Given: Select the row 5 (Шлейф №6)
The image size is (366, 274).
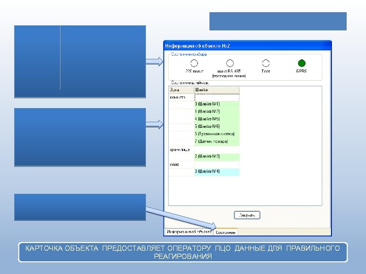Looking at the screenshot, I should [217, 126].
